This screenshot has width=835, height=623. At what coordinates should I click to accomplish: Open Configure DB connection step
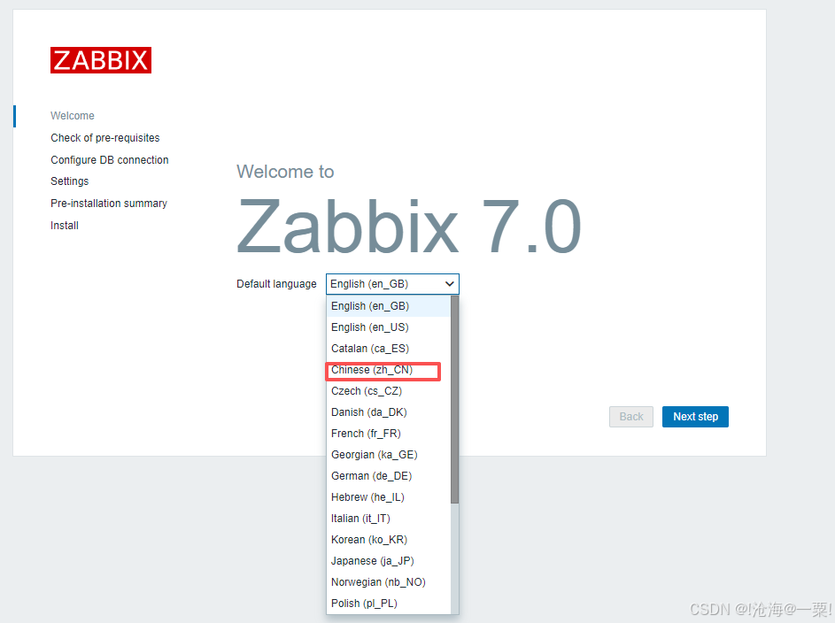point(110,160)
